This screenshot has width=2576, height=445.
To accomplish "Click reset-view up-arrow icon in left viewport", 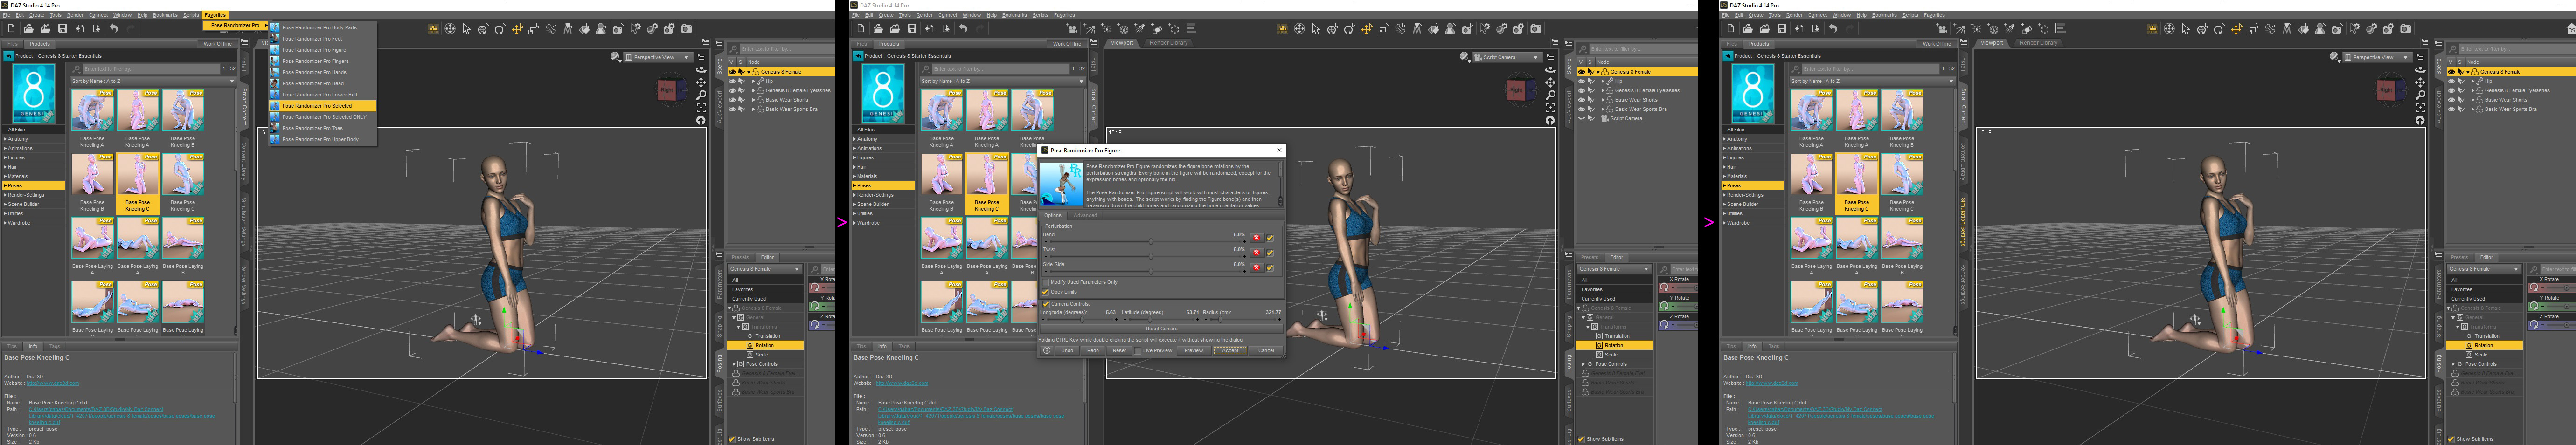I will pyautogui.click(x=701, y=121).
